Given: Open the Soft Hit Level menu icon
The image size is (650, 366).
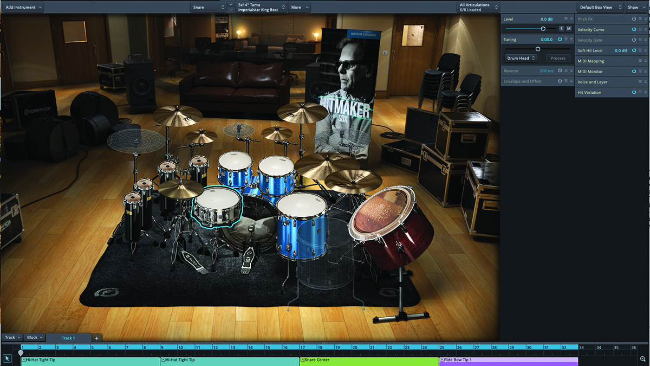Looking at the screenshot, I should (640, 50).
